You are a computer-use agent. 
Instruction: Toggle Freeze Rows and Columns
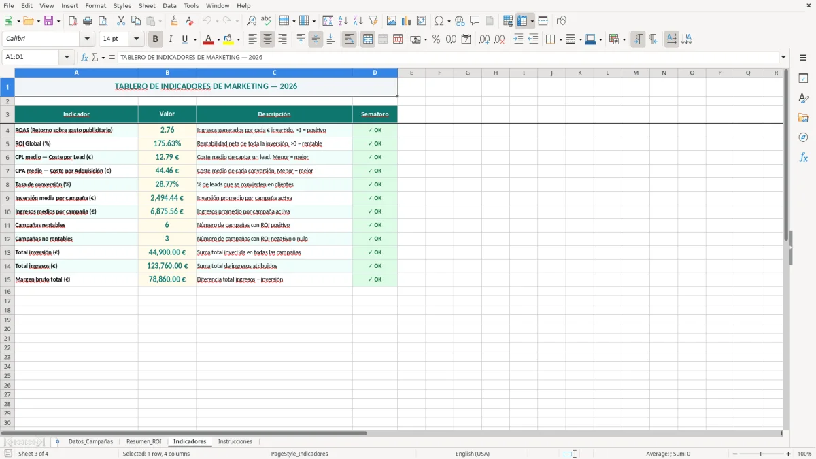pyautogui.click(x=522, y=21)
